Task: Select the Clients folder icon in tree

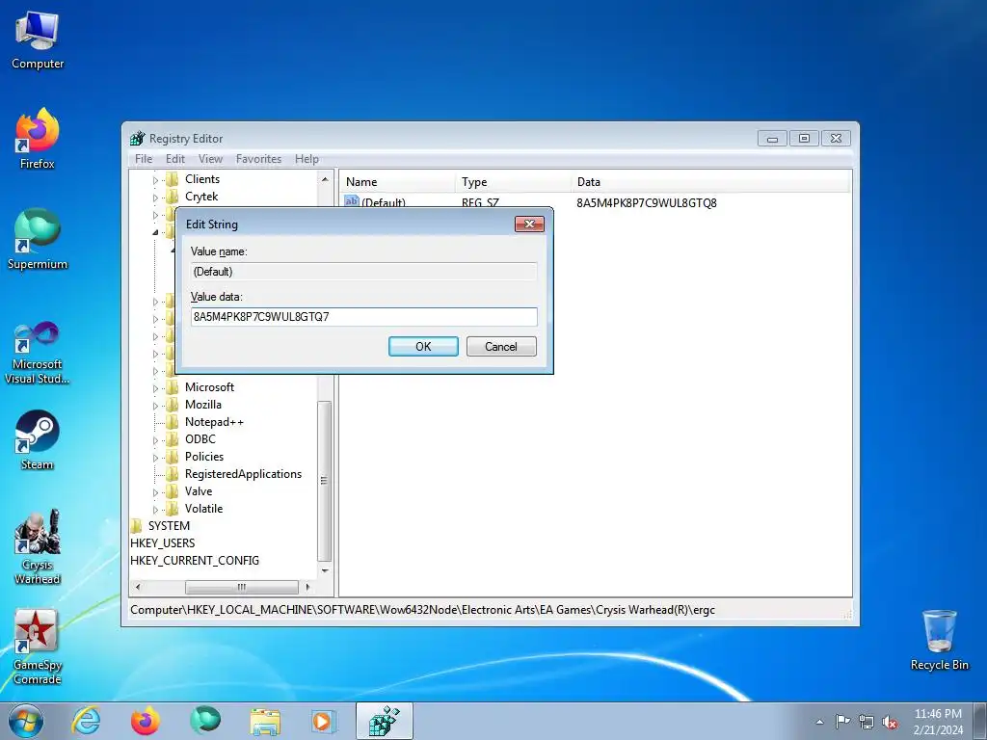Action: [x=172, y=179]
